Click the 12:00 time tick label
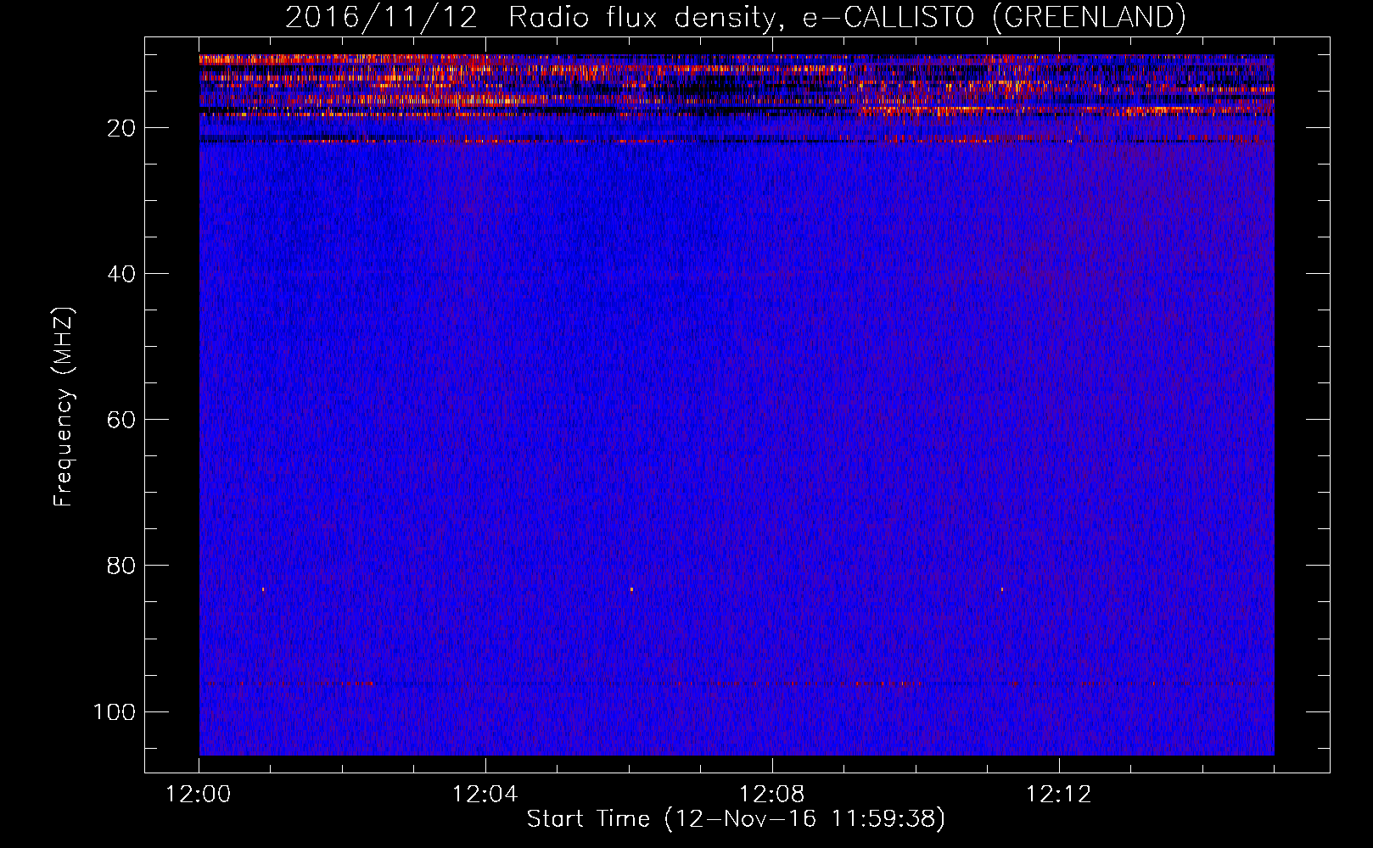Viewport: 1373px width, 848px height. click(x=199, y=795)
